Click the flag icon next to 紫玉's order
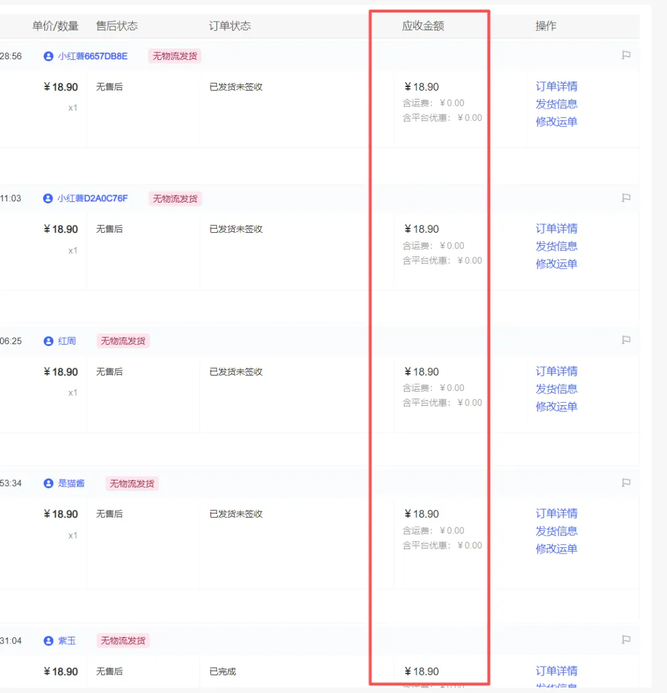This screenshot has width=667, height=693. (x=626, y=640)
